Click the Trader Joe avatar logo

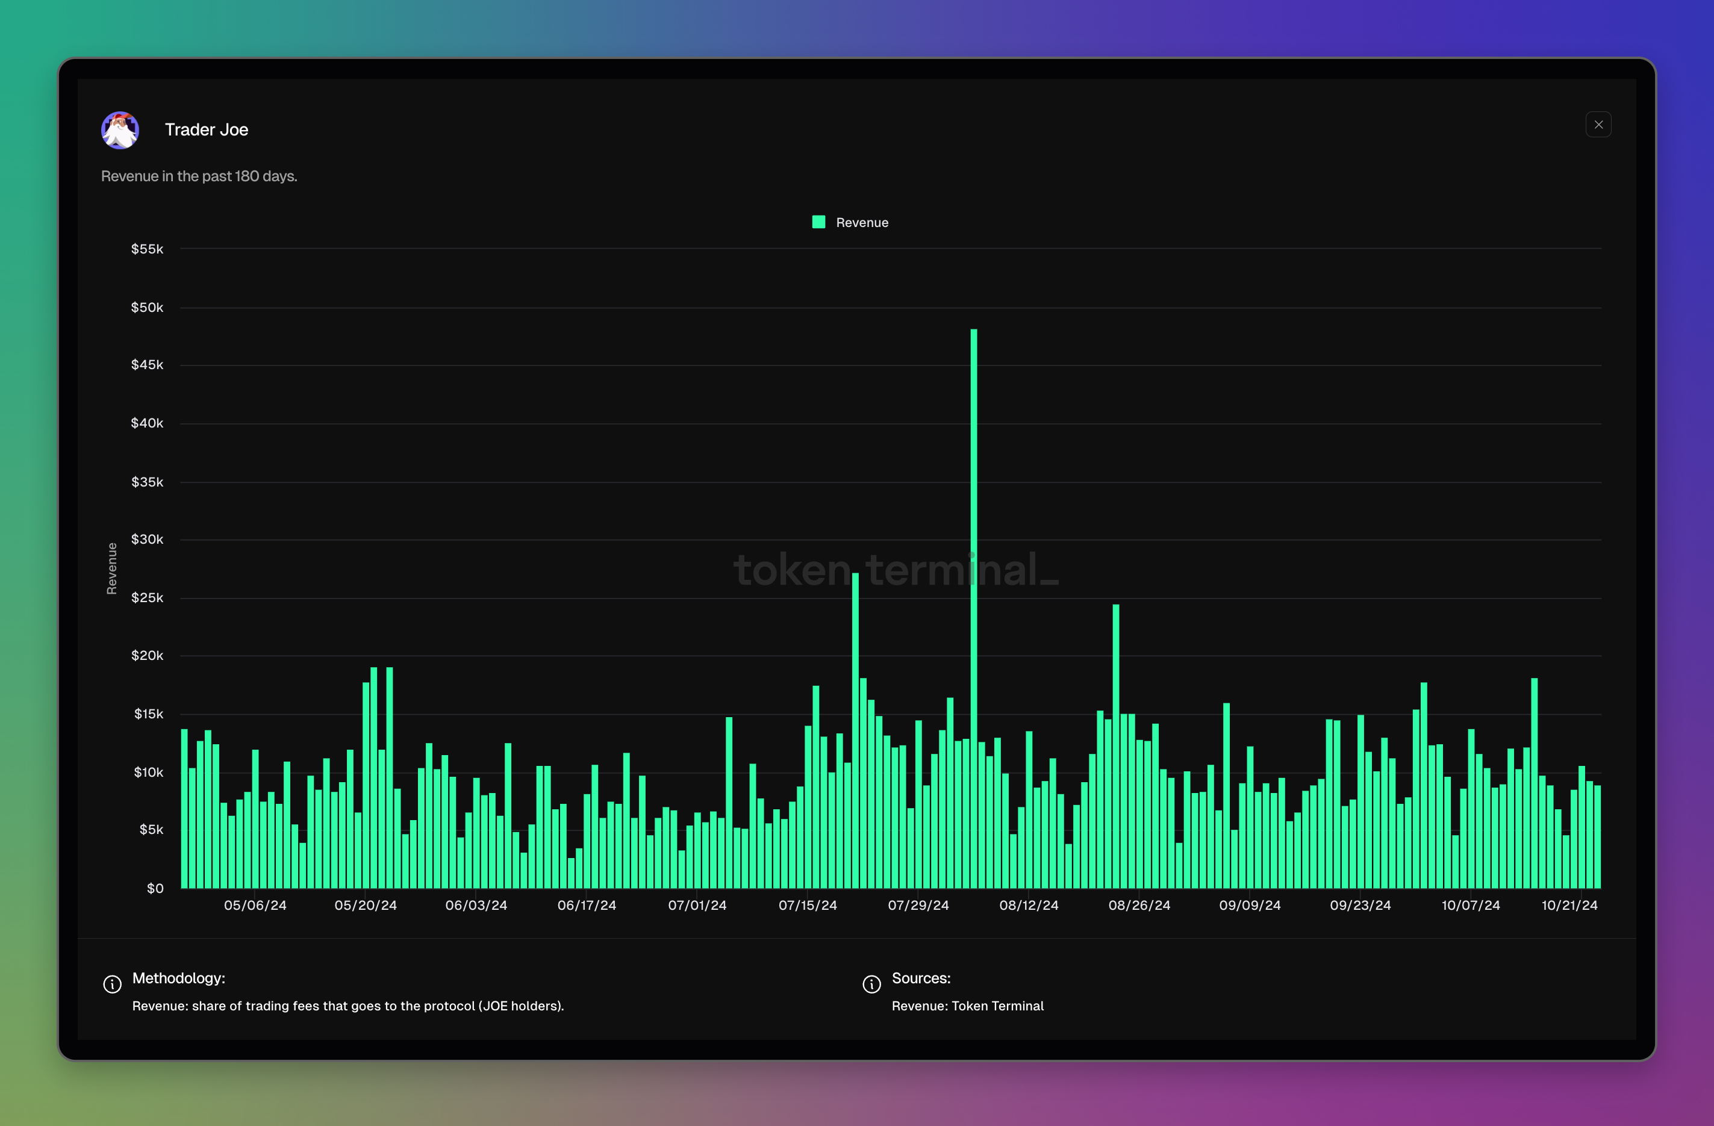coord(120,130)
